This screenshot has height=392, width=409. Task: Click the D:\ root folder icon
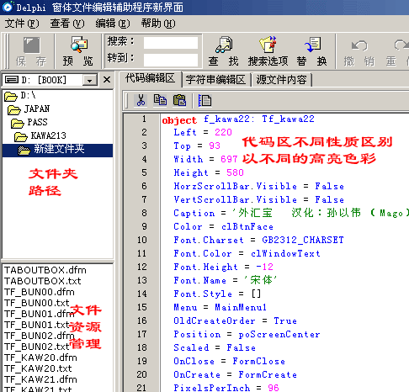pyautogui.click(x=11, y=97)
